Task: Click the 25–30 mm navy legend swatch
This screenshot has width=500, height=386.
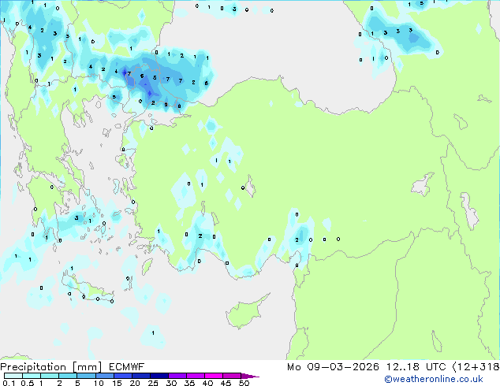Action: point(159,376)
